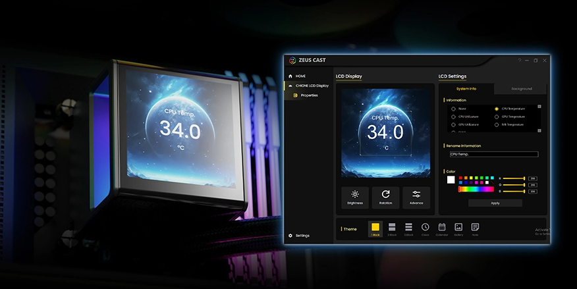The width and height of the screenshot is (577, 289).
Task: Click the Rename Information text field
Action: tap(494, 154)
